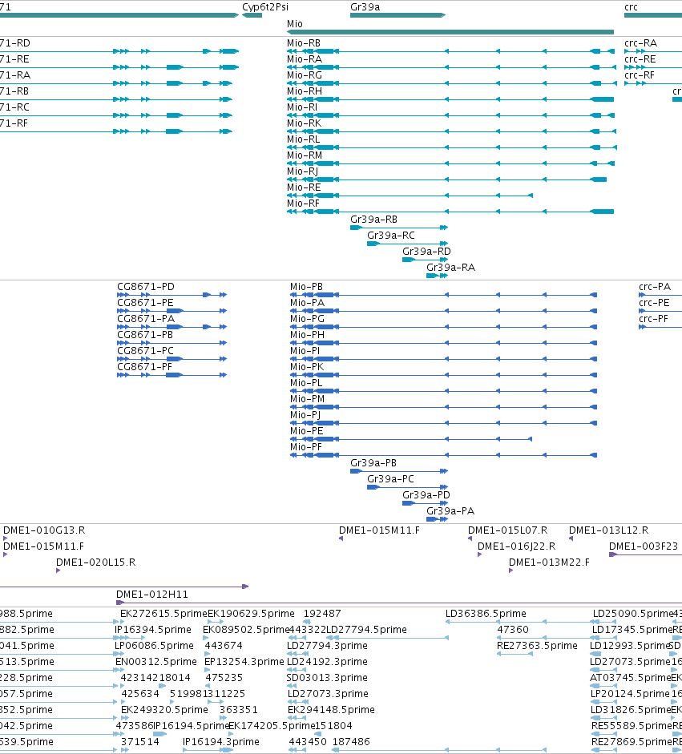The width and height of the screenshot is (682, 754).
Task: Select the Gr39a-PA protein label
Action: point(450,510)
